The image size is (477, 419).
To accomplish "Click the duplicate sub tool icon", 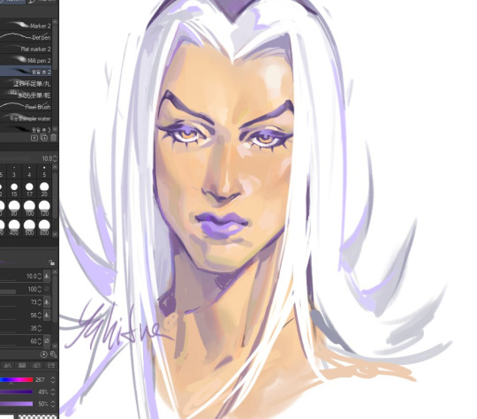I will [44, 138].
